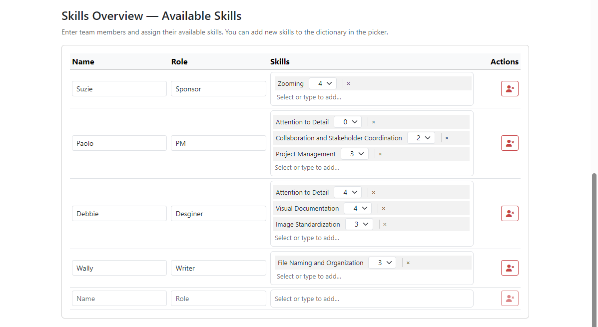598x327 pixels.
Task: Remove Collaboration and Stakeholder Coordination skill
Action: tap(447, 138)
